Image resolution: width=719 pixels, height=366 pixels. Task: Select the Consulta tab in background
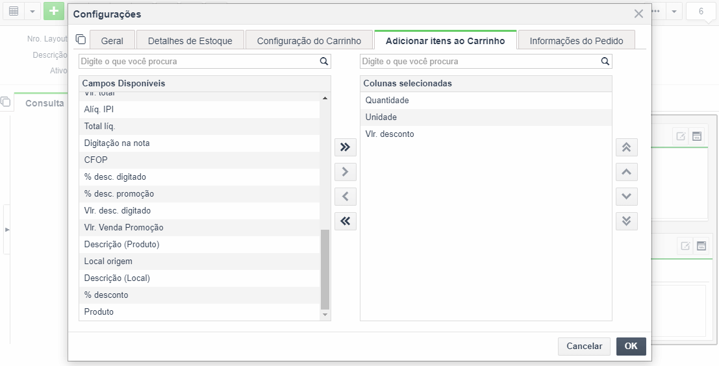[44, 103]
